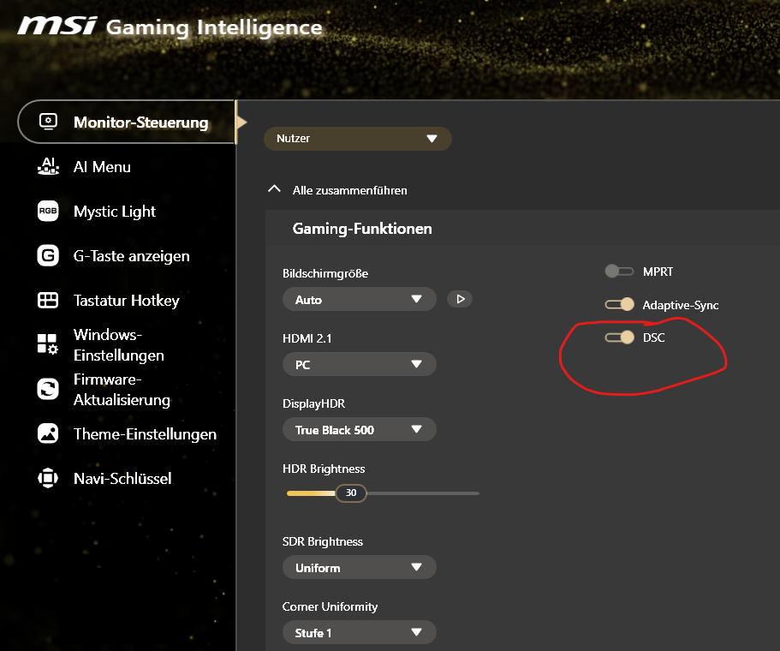
Task: Open the SDR Brightness Uniform dropdown
Action: (x=359, y=567)
